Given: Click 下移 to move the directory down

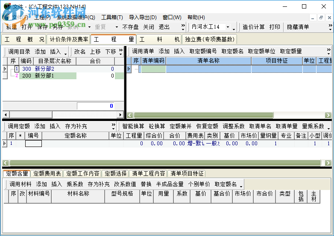Looking at the screenshot, I should [111, 52].
